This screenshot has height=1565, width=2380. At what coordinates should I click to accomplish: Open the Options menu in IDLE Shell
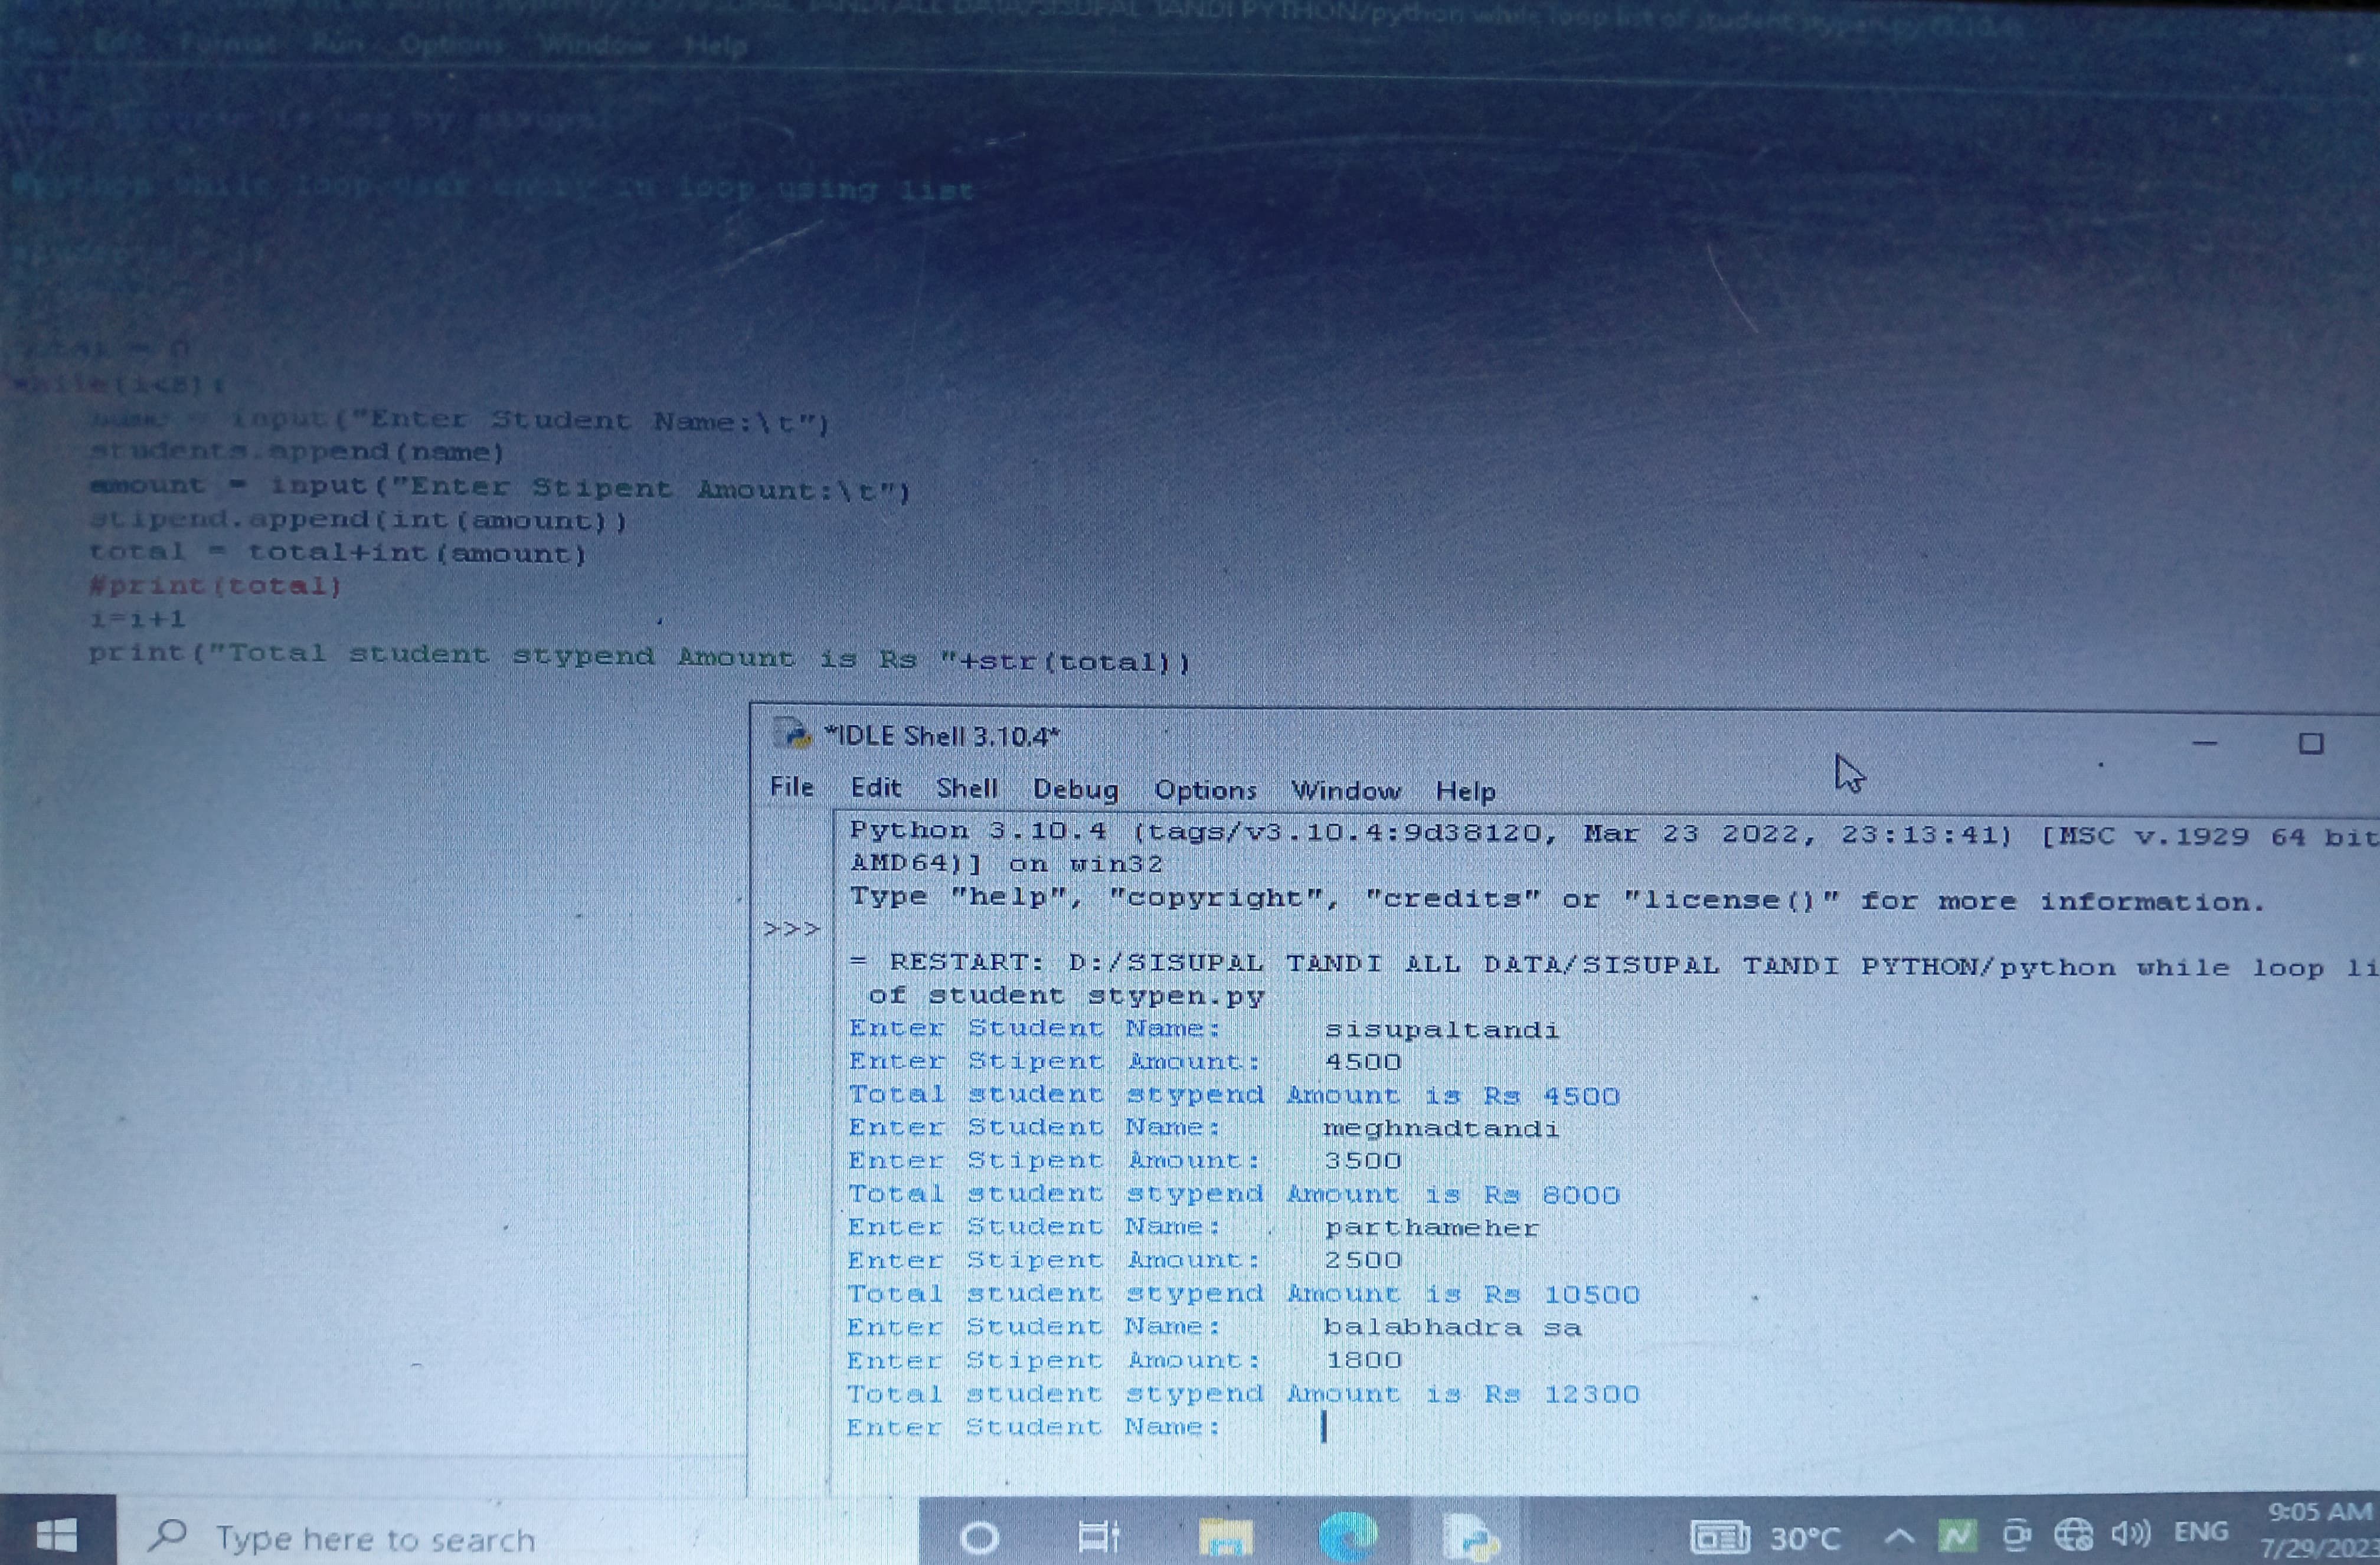coord(1205,790)
